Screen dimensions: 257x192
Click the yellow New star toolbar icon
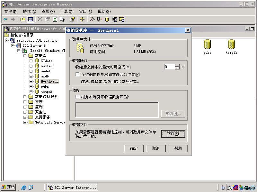click(x=82, y=19)
